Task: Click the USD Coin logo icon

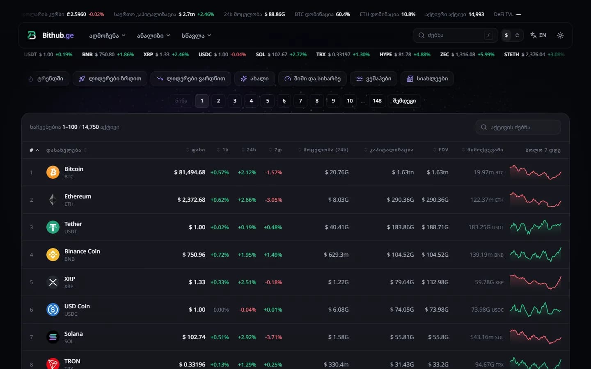Action: click(53, 310)
